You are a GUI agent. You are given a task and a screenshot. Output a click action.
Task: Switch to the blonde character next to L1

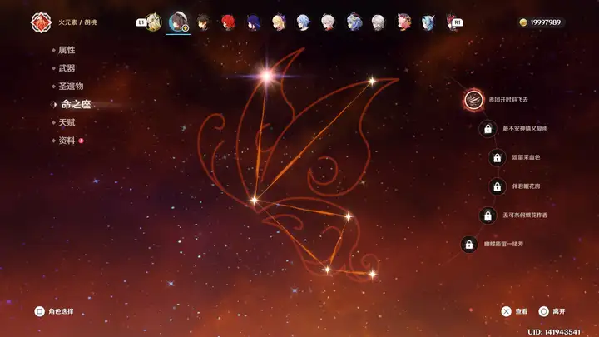(x=154, y=22)
